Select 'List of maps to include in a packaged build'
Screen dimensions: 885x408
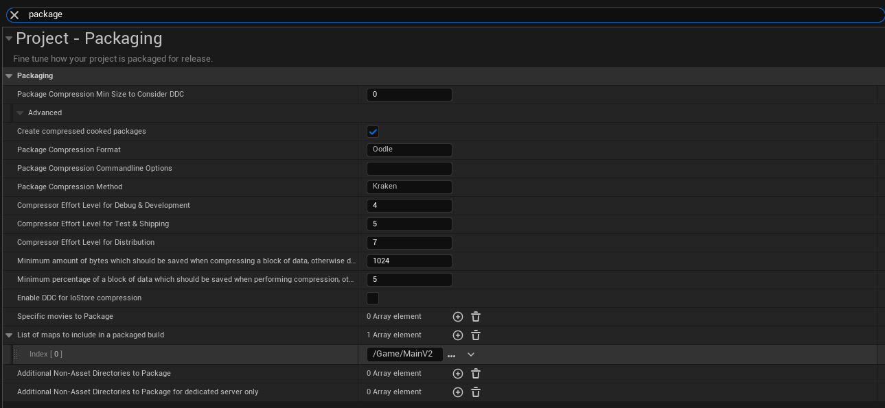point(91,335)
